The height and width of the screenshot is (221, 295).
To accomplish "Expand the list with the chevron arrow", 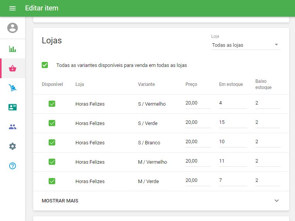I will pos(276,201).
